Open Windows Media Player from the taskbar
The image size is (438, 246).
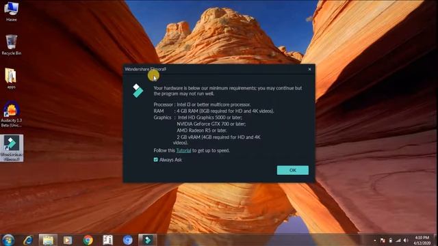[68, 240]
